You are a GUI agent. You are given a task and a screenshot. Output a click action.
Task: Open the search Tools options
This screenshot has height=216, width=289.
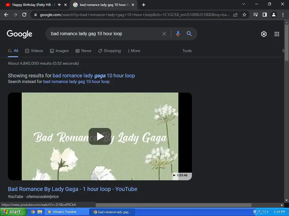pos(187,51)
